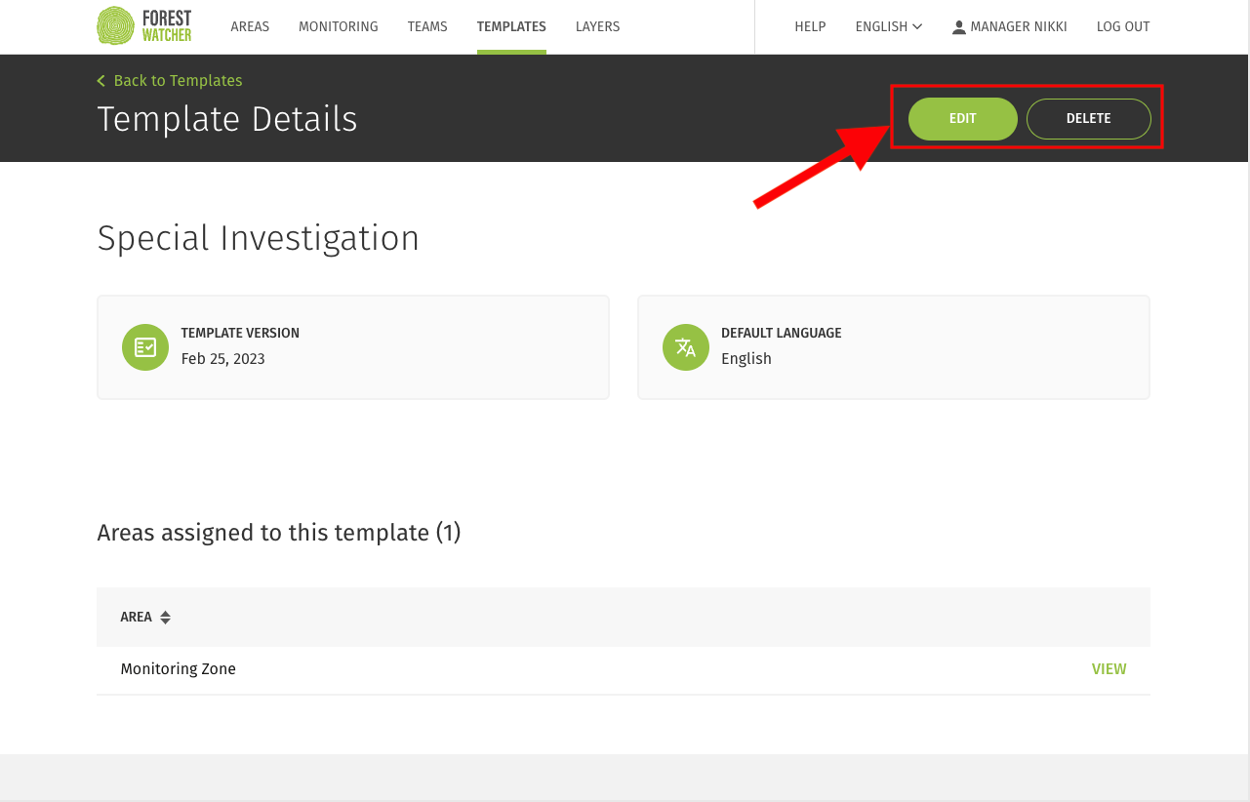Screen dimensions: 1250x802
Task: Open the Layers tab
Action: coord(597,27)
